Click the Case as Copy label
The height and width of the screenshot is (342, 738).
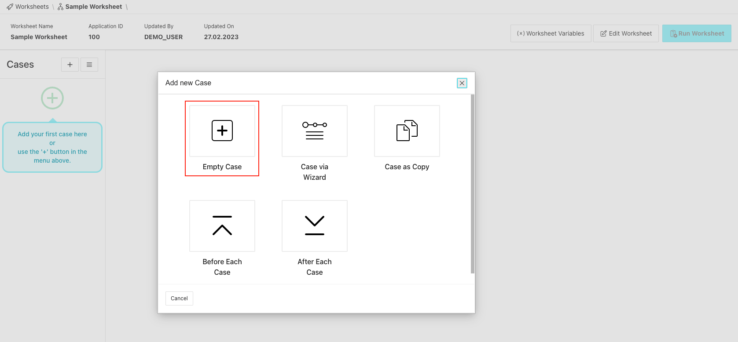click(x=407, y=167)
